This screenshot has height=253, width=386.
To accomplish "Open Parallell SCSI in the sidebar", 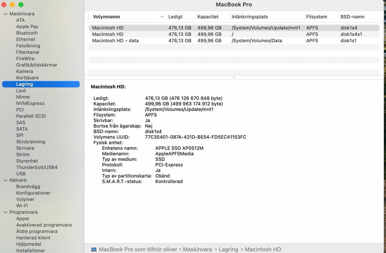I will [31, 116].
